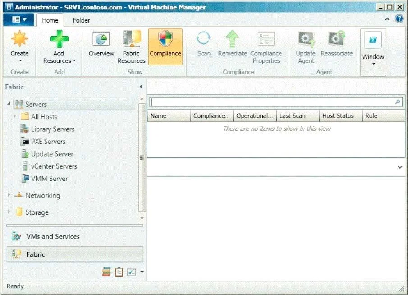Click the Settings checkmark icon

[131, 272]
